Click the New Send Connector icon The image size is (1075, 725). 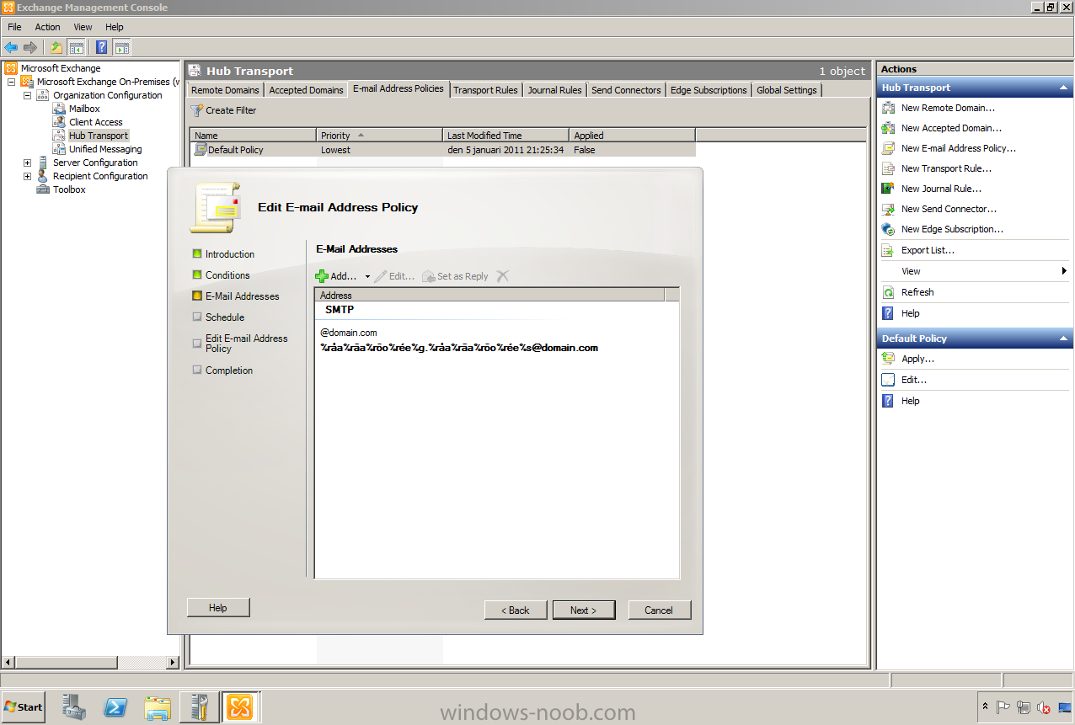point(888,209)
